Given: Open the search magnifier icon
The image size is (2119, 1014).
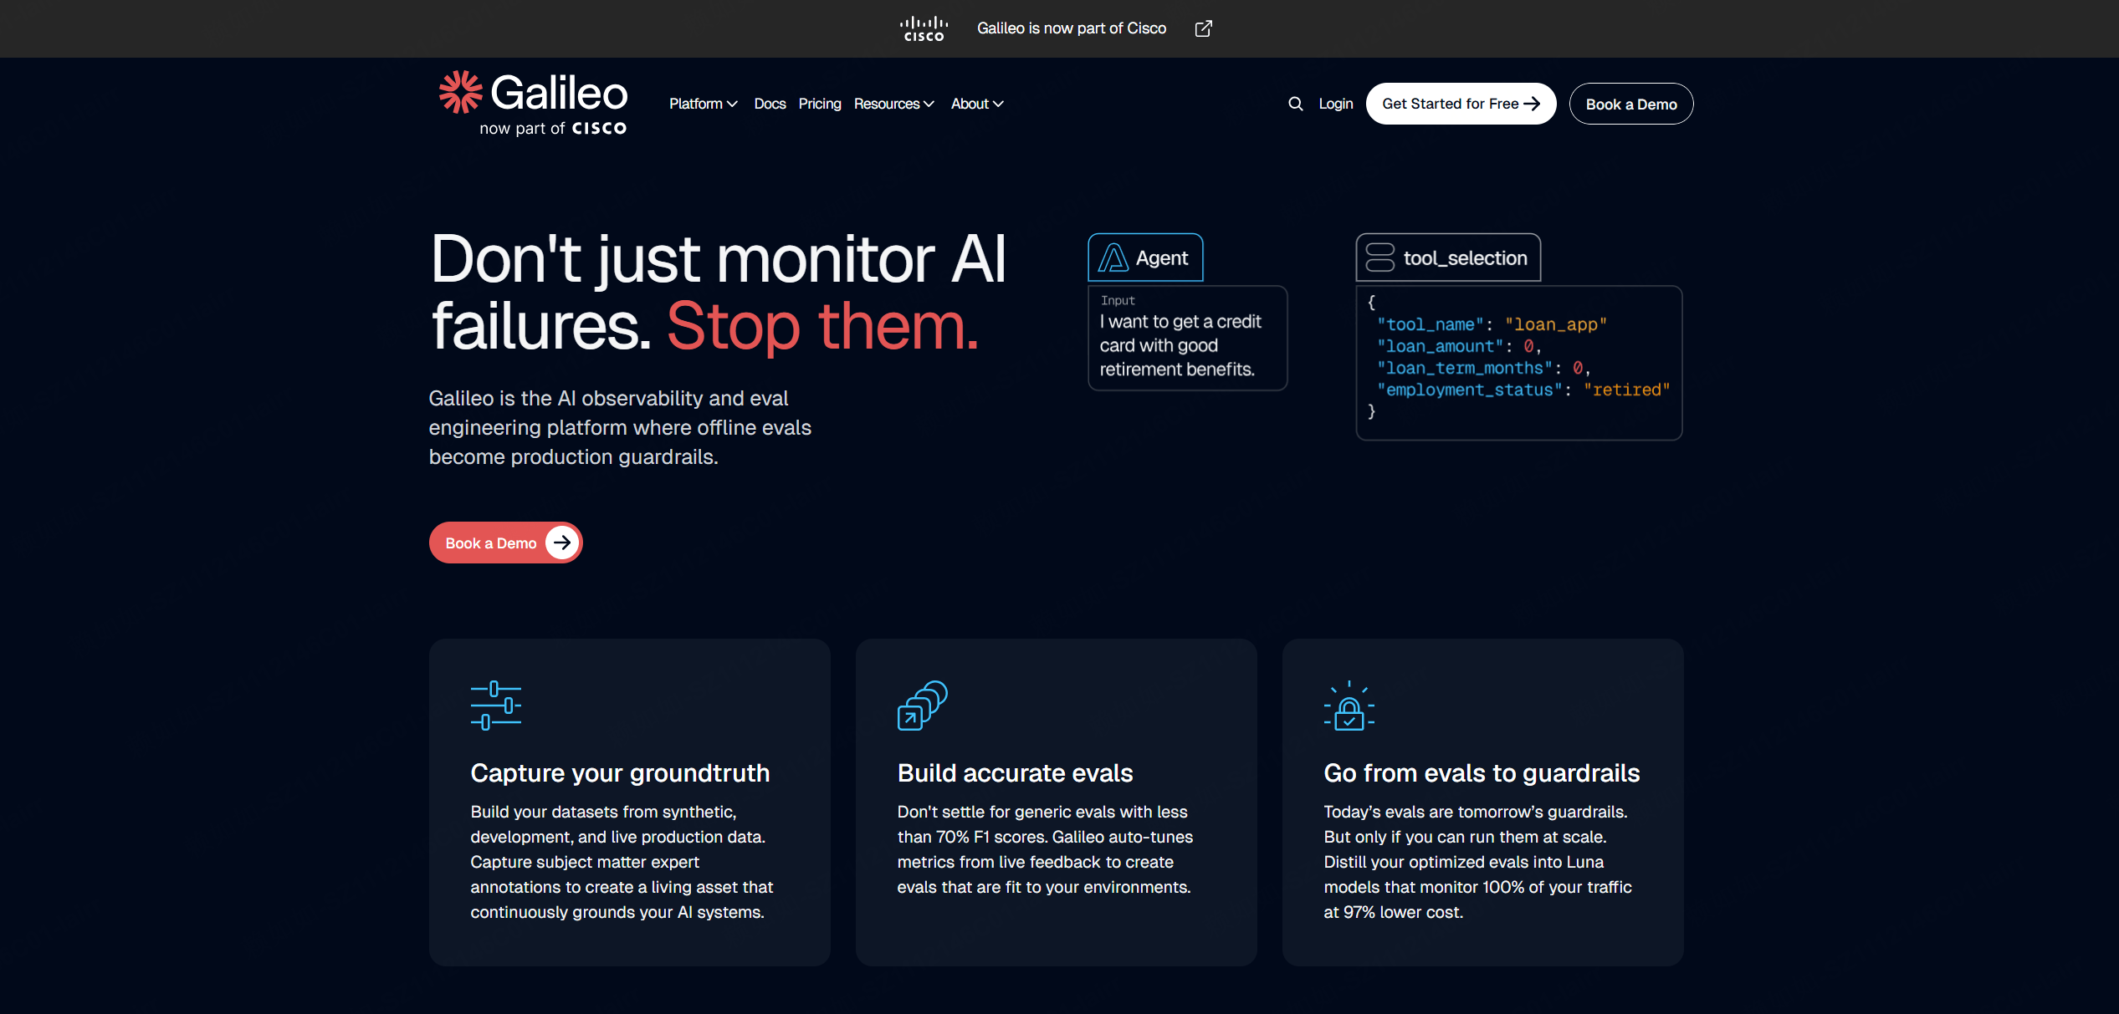Looking at the screenshot, I should 1295,104.
